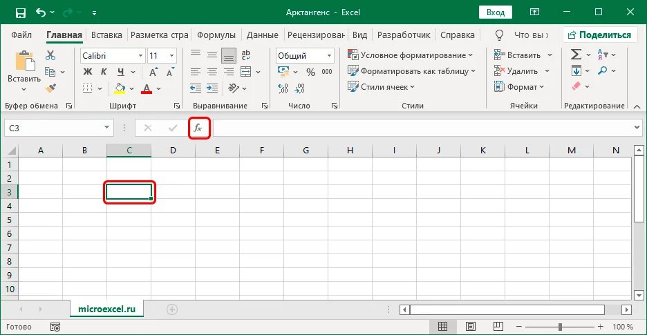
Task: Apply percent style
Action: tap(310, 73)
